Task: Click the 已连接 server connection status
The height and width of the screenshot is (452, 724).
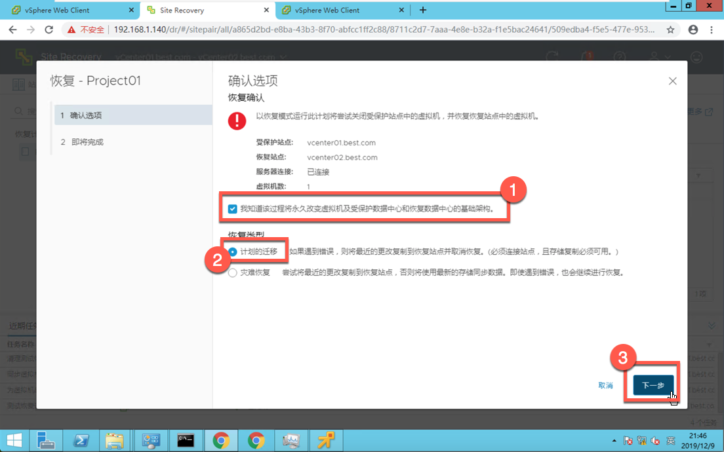Action: click(318, 172)
